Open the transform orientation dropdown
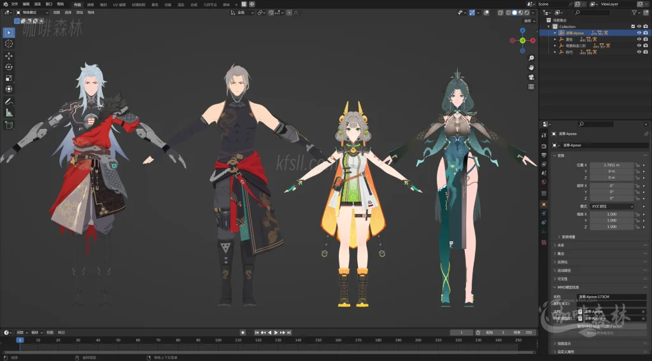The image size is (652, 361). [242, 13]
